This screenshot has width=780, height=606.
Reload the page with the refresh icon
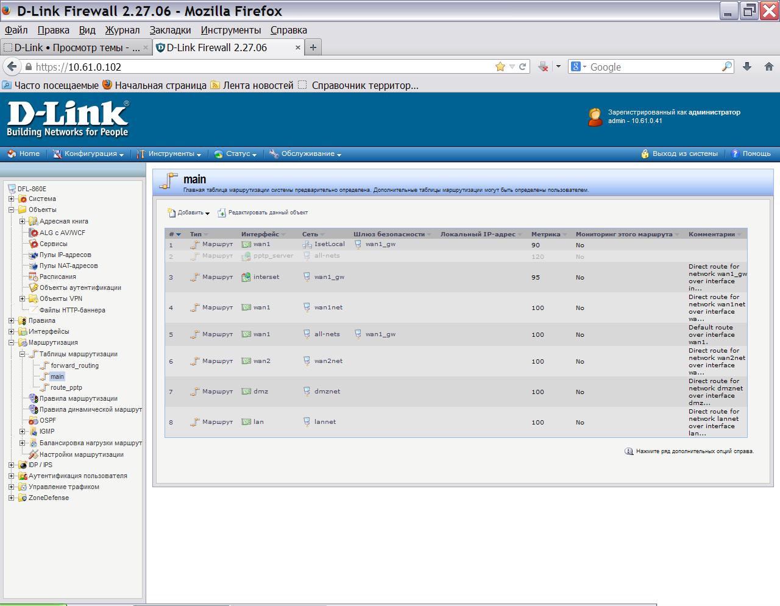pyautogui.click(x=522, y=67)
